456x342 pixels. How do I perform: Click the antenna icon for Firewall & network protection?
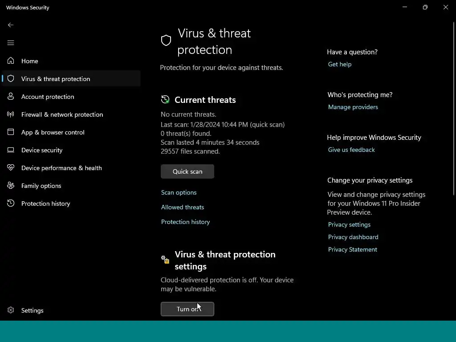(x=11, y=114)
